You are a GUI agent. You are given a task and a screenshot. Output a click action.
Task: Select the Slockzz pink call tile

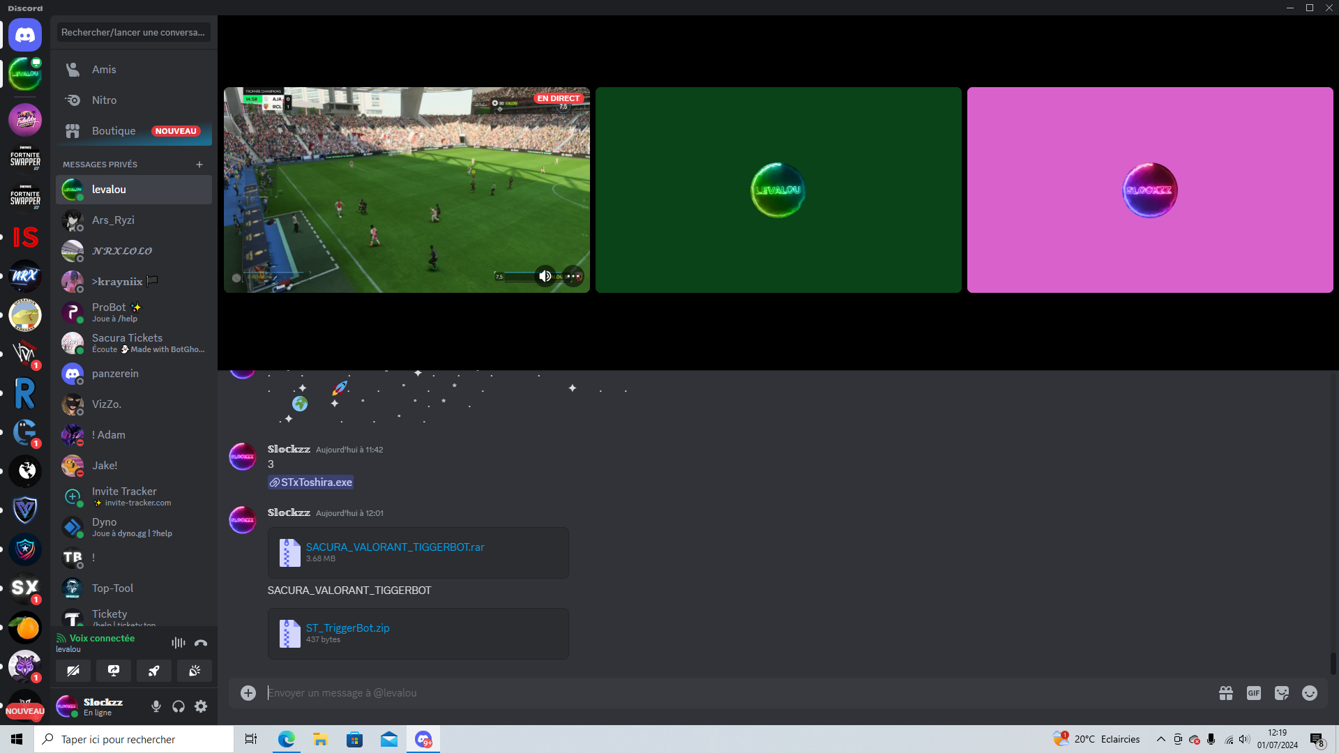coord(1150,190)
